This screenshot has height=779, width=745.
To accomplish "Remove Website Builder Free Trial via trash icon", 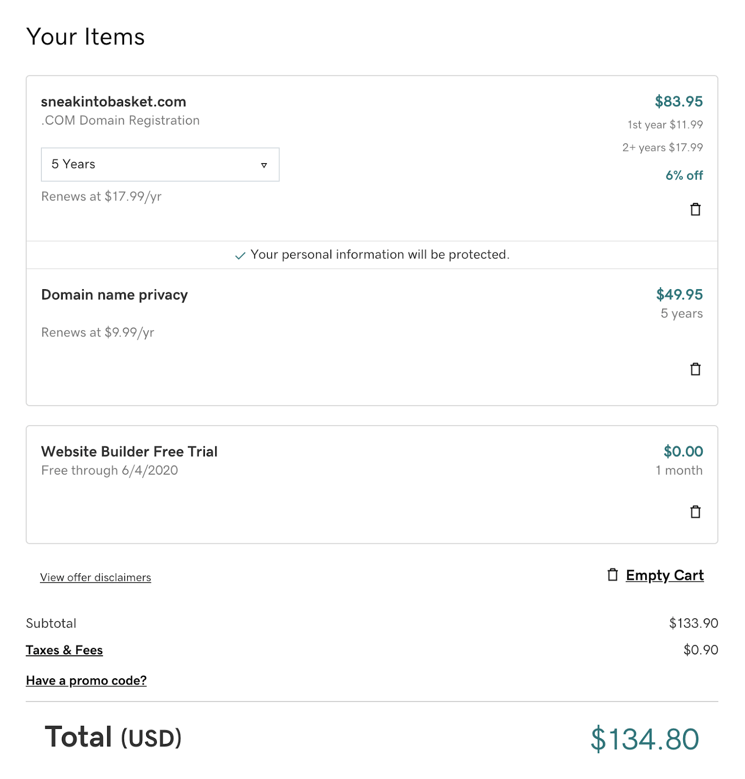I will 695,512.
